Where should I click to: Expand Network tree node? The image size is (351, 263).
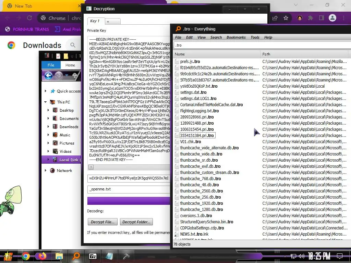pos(46,171)
